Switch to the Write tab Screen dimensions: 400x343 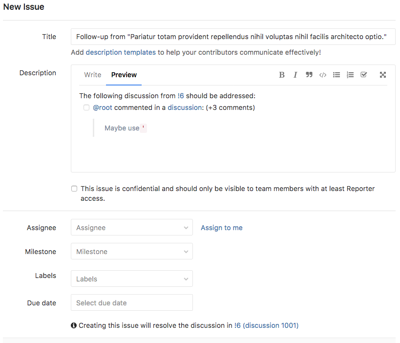click(x=92, y=75)
